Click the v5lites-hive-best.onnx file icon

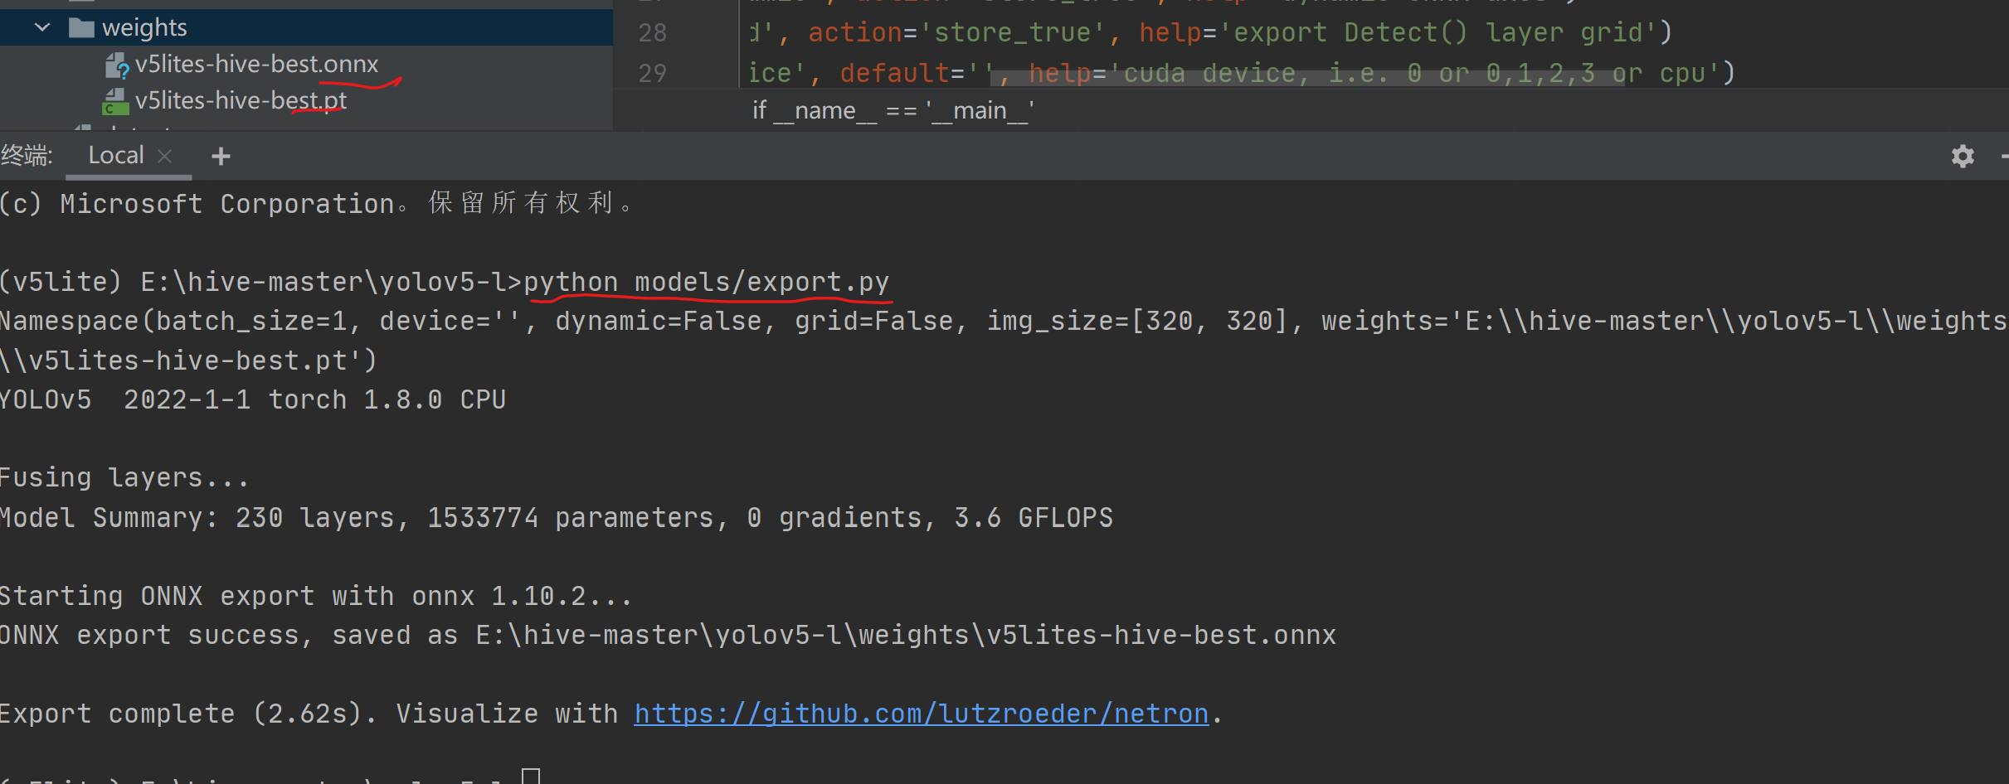click(117, 65)
